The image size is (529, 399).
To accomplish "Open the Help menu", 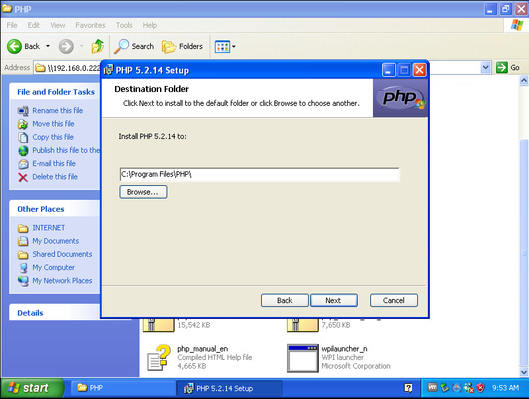I will 150,25.
